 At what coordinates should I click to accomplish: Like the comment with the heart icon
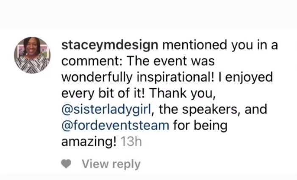click(x=66, y=164)
